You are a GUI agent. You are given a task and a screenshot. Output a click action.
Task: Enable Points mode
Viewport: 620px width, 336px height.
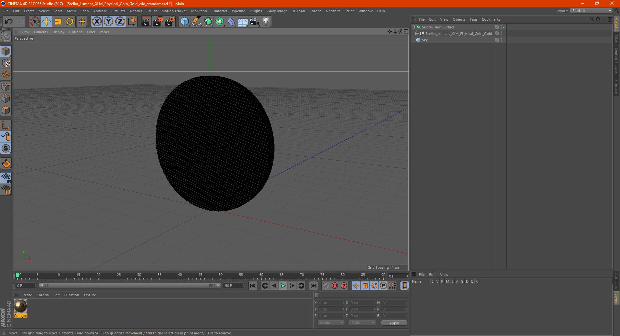pos(6,87)
